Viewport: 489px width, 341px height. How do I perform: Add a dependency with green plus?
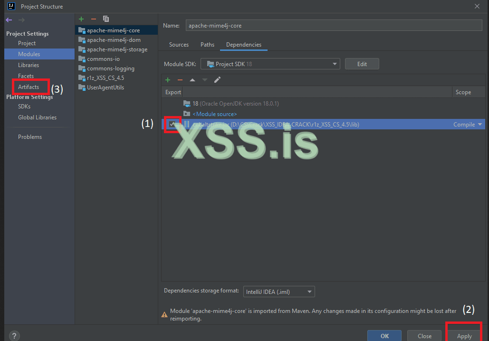[x=168, y=80]
